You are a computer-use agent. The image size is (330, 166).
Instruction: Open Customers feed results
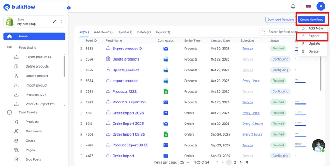coord(33,131)
